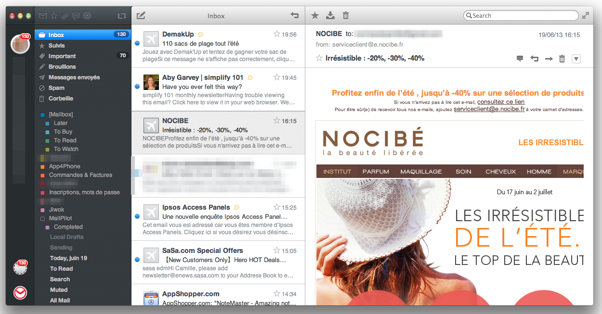602x314 pixels.
Task: Click the compose new message icon
Action: (x=141, y=16)
